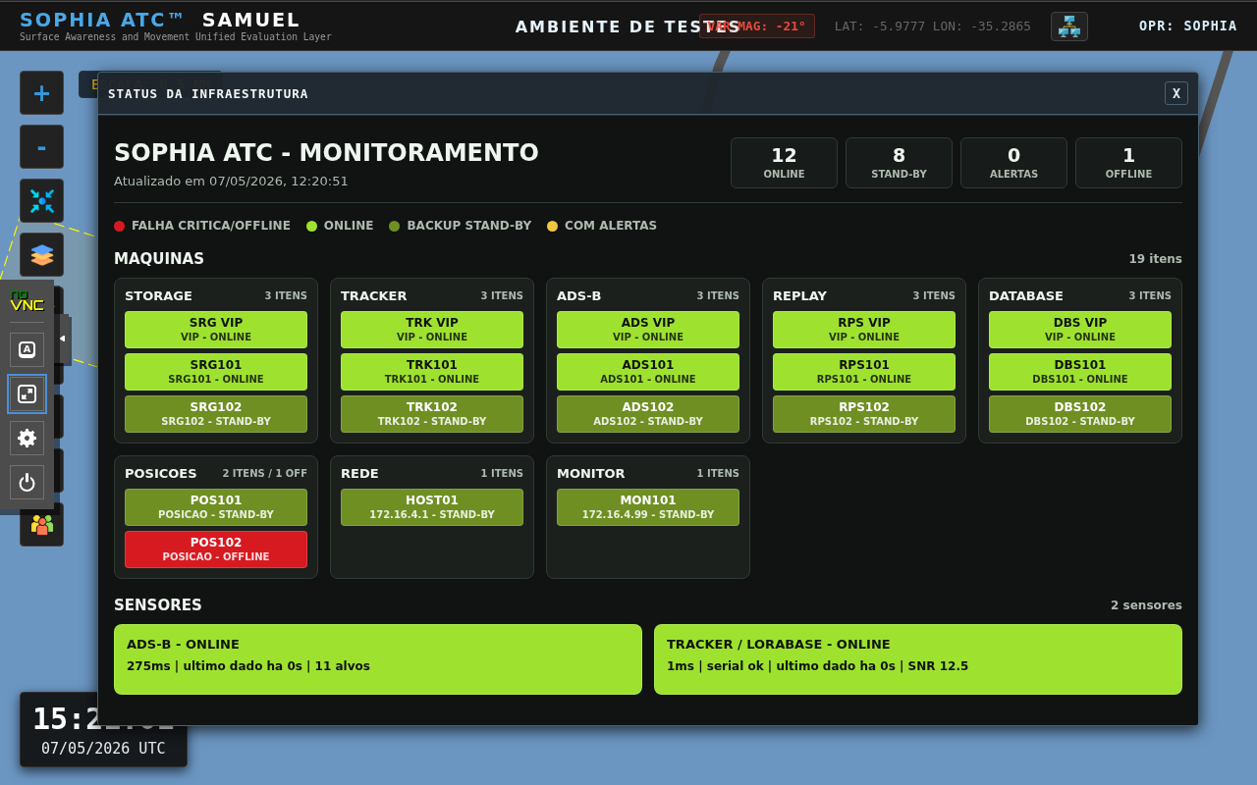Viewport: 1257px width, 785px height.
Task: Select the POS101 stand-by card
Action: coord(216,507)
